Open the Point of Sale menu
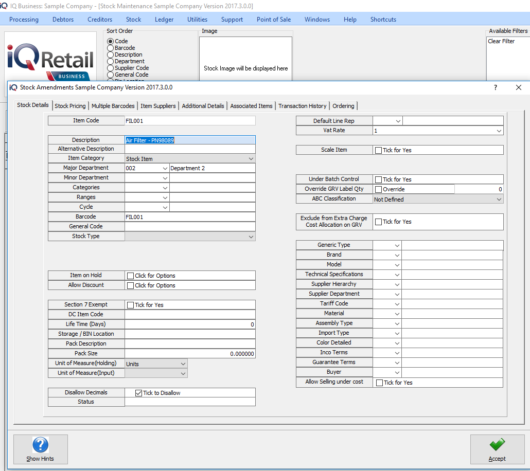530x471 pixels. 273,20
